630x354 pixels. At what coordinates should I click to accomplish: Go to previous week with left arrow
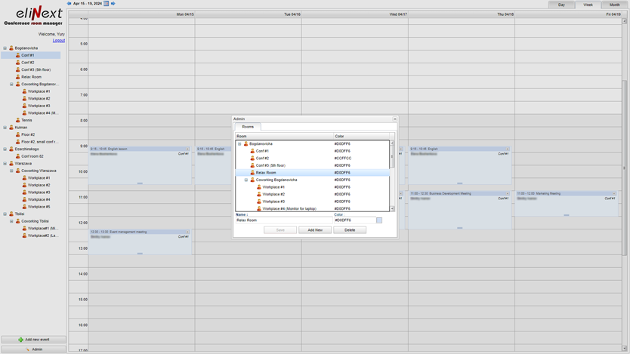pos(69,4)
